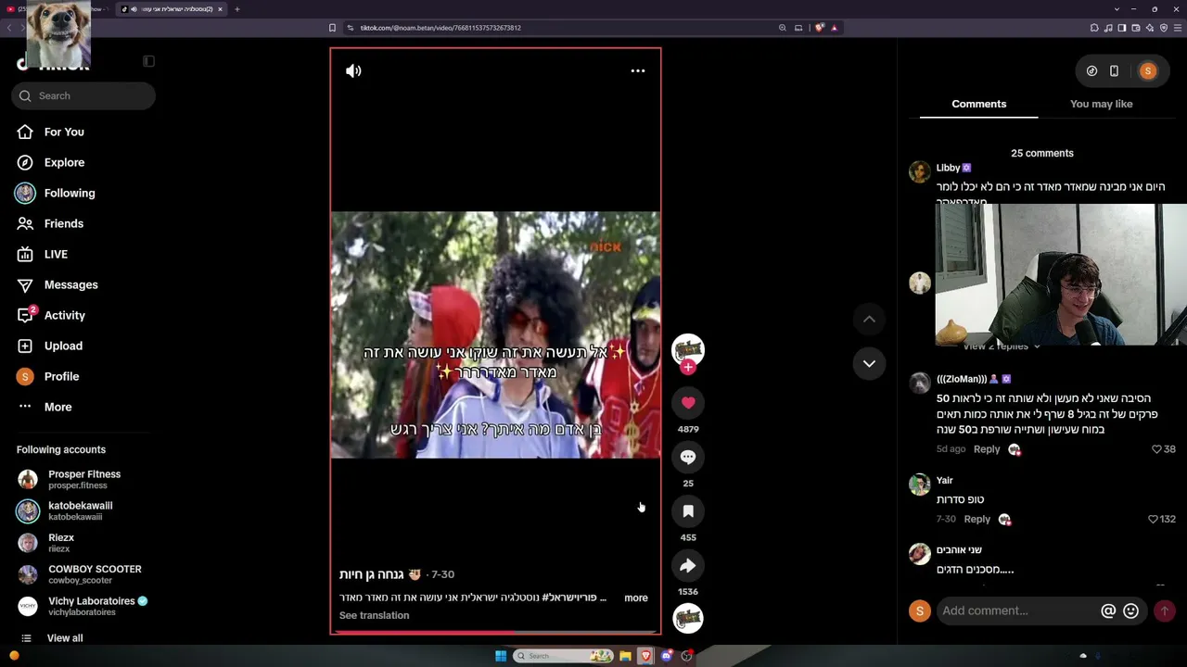This screenshot has height=667, width=1187.
Task: Open the browser tab search chevron
Action: pyautogui.click(x=1117, y=9)
